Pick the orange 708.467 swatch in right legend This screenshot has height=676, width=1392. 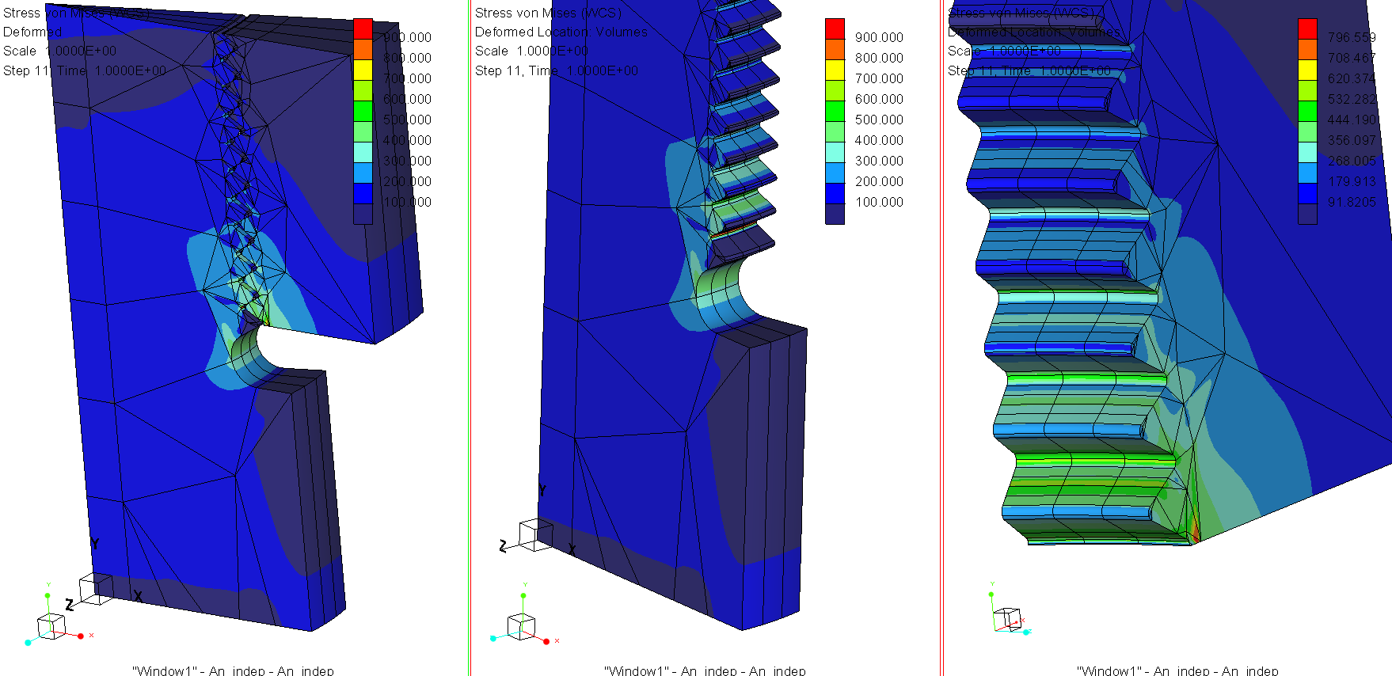click(1307, 49)
